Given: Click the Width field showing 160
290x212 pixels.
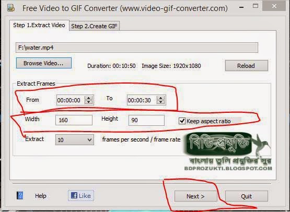Looking at the screenshot, I should coord(74,120).
